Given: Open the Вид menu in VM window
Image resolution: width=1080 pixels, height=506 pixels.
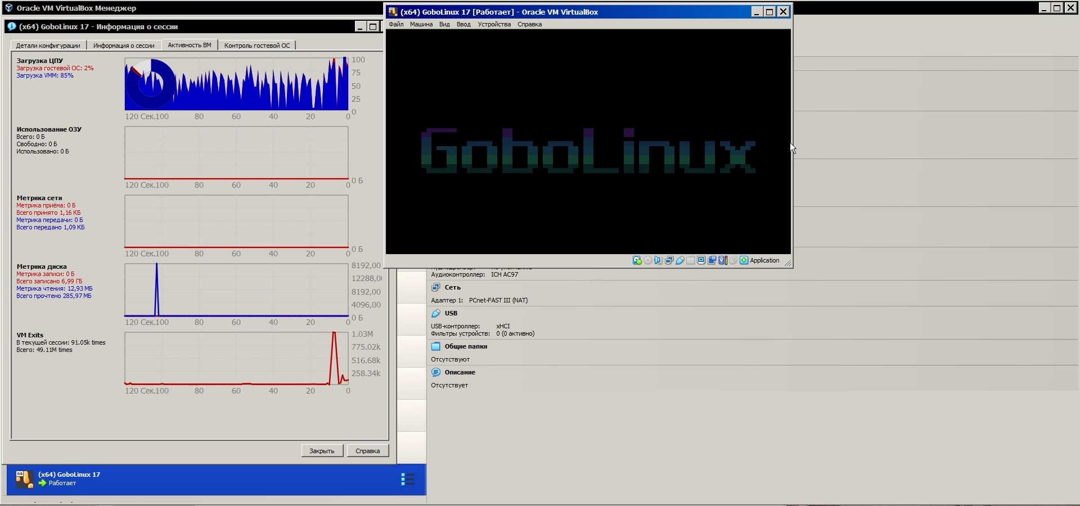Looking at the screenshot, I should [444, 24].
